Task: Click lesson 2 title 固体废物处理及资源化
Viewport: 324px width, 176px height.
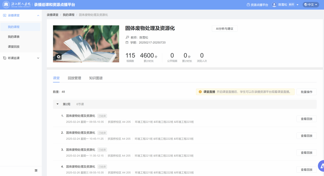Action: click(x=80, y=133)
